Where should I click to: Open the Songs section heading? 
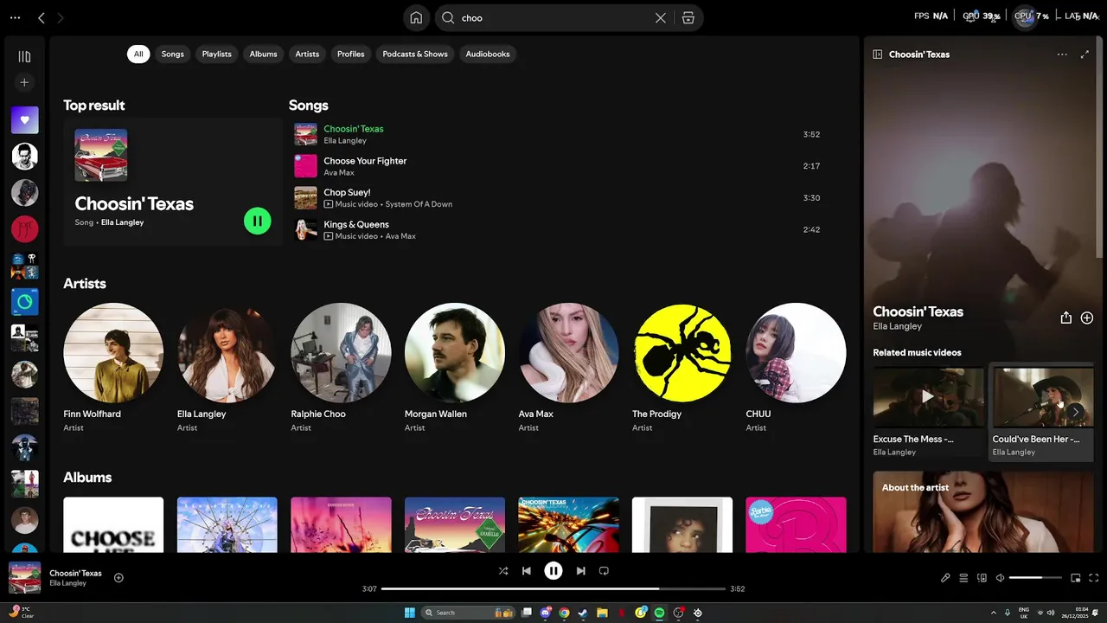coord(309,105)
